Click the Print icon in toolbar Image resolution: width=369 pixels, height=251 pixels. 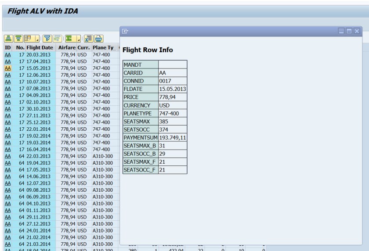pyautogui.click(x=98, y=38)
